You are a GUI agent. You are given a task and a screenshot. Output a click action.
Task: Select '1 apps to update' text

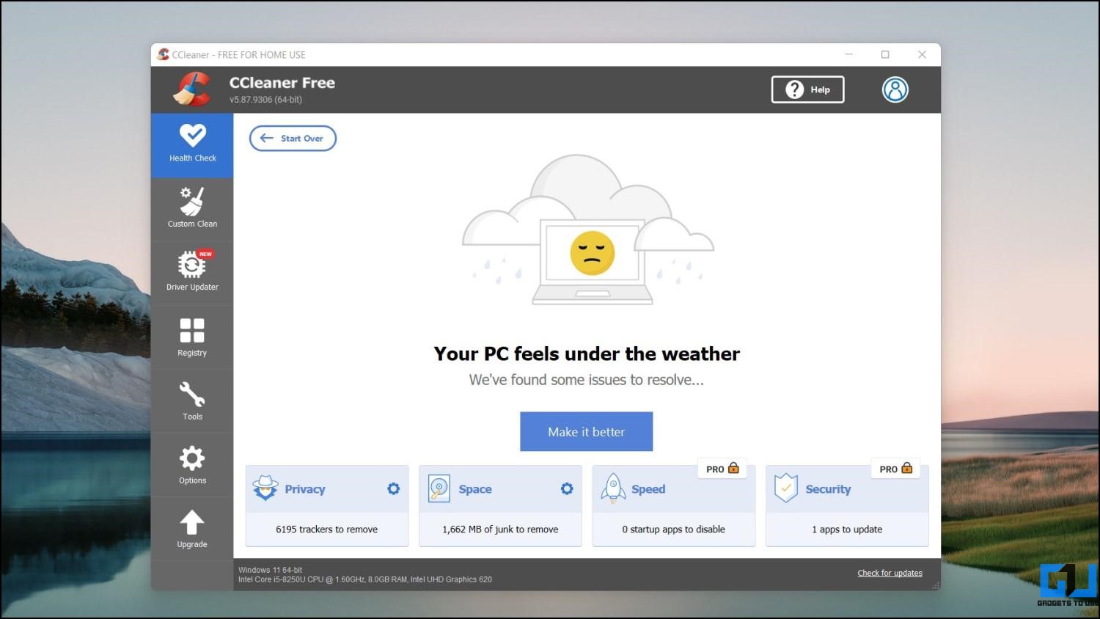(x=847, y=529)
